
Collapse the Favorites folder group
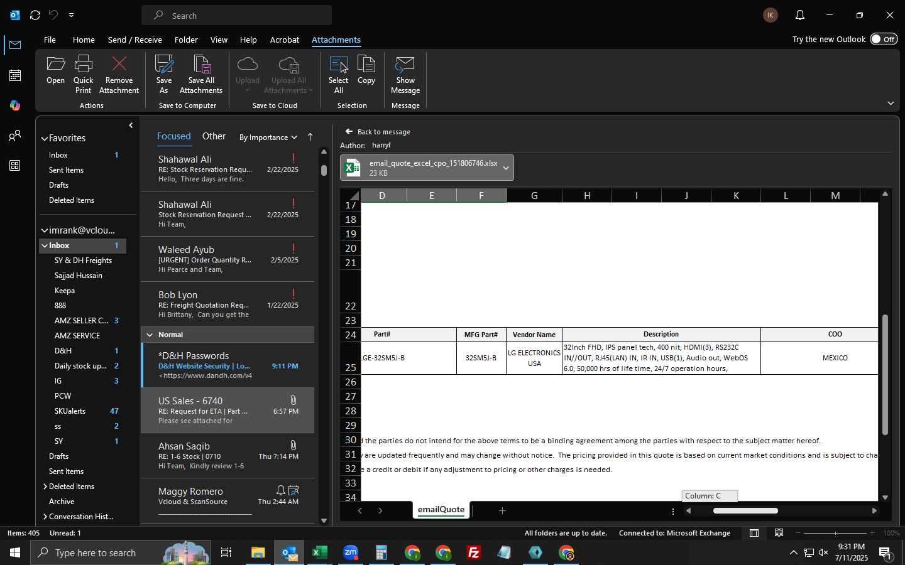tap(45, 139)
